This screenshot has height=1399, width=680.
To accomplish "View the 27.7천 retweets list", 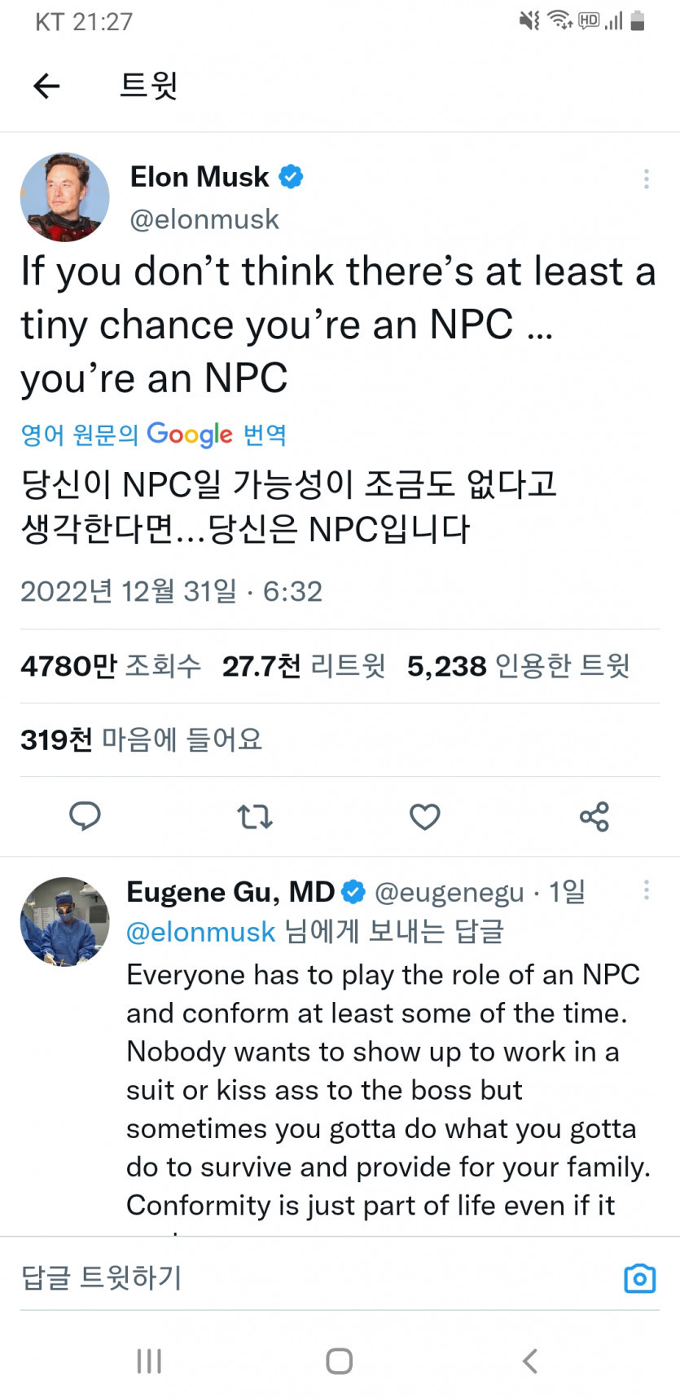I will [303, 666].
